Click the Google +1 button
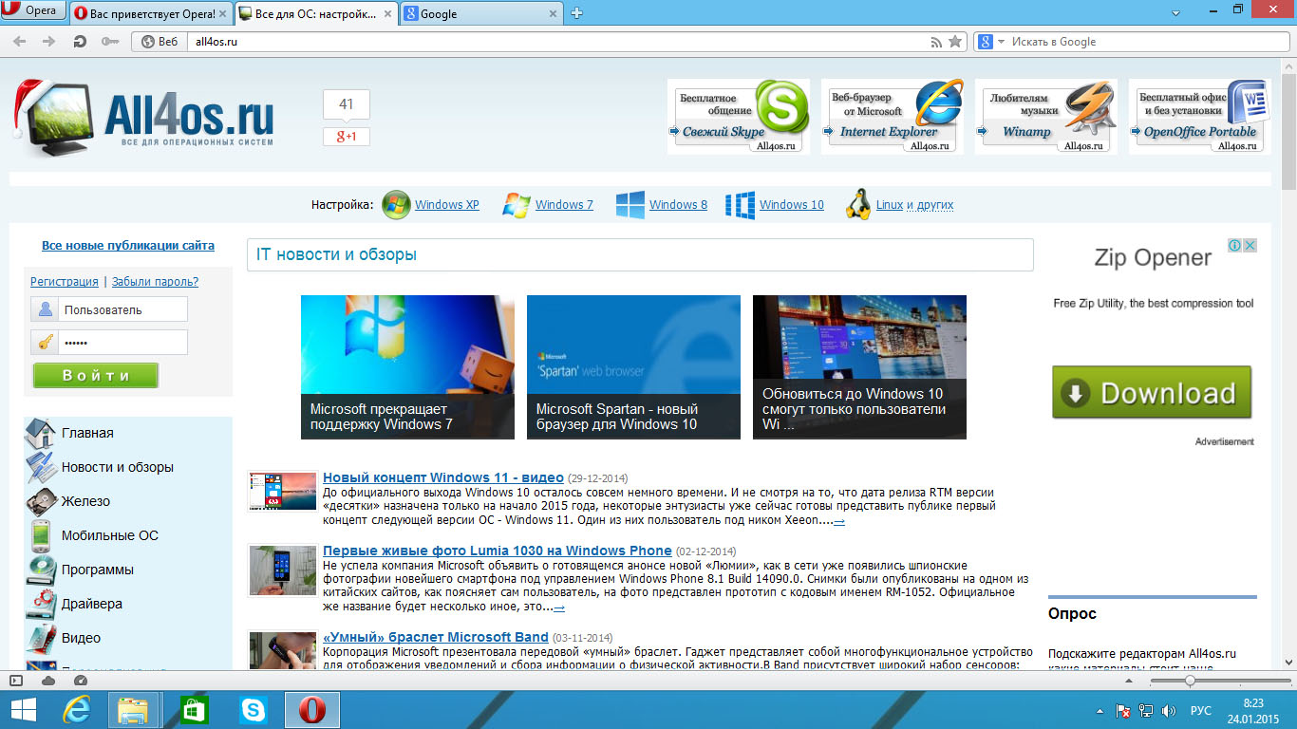This screenshot has width=1297, height=729. 346,137
